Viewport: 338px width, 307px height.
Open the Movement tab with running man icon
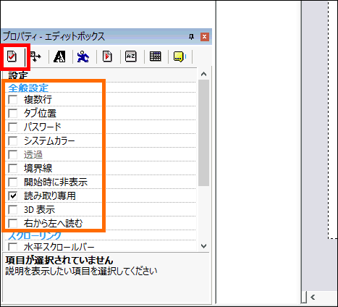pyautogui.click(x=83, y=56)
